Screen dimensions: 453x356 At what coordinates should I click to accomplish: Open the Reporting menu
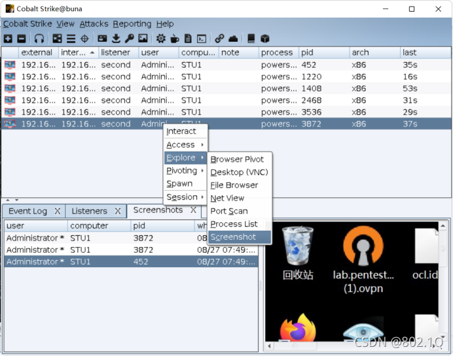[x=132, y=24]
